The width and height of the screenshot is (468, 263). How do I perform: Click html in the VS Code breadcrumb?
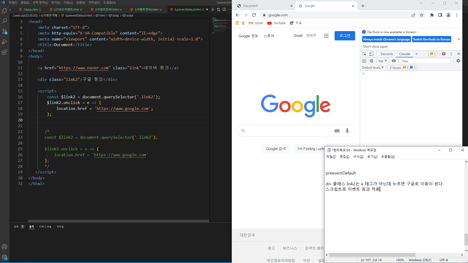101,15
